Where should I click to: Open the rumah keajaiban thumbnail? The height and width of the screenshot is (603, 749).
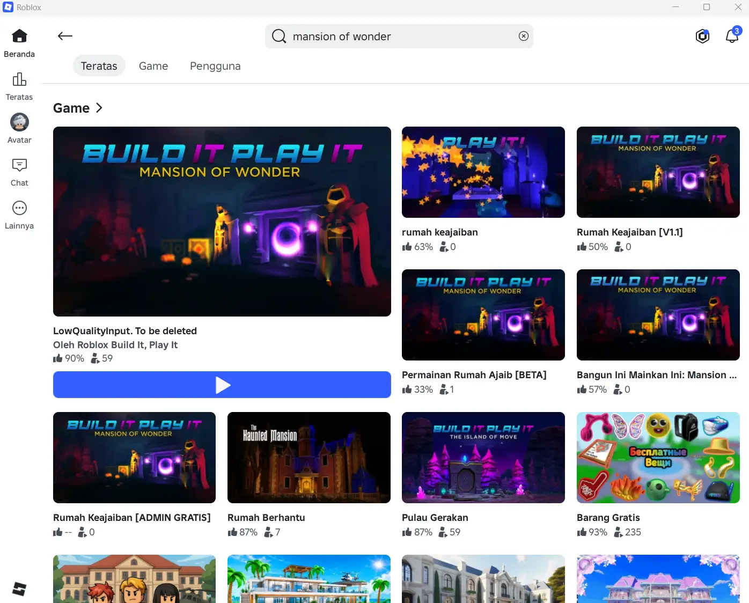click(483, 172)
